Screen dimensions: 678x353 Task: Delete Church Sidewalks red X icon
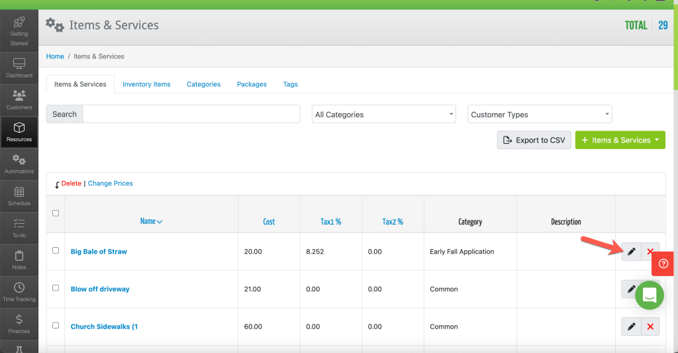650,327
